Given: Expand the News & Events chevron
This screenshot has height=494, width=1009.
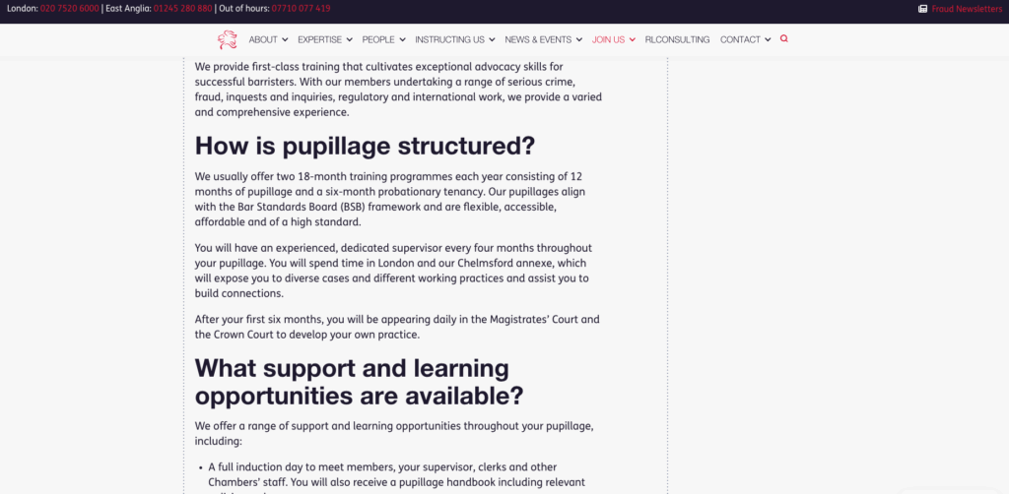Looking at the screenshot, I should coord(578,40).
